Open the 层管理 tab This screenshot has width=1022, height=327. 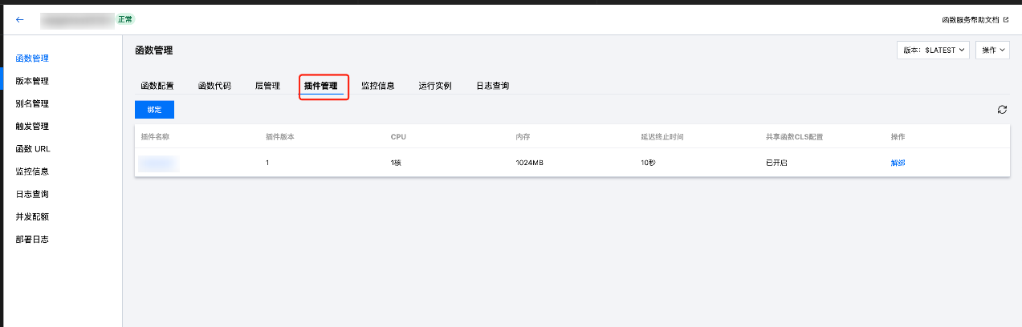click(267, 86)
